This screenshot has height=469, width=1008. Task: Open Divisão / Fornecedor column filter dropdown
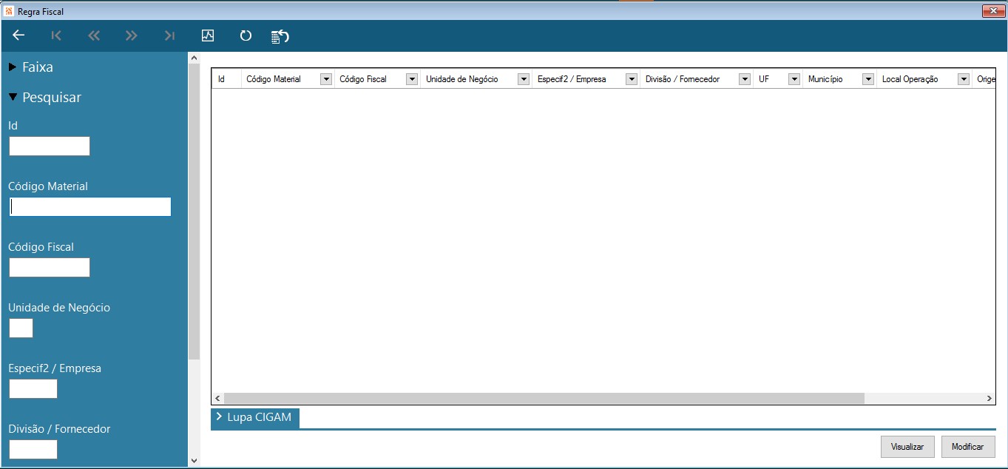pyautogui.click(x=745, y=79)
